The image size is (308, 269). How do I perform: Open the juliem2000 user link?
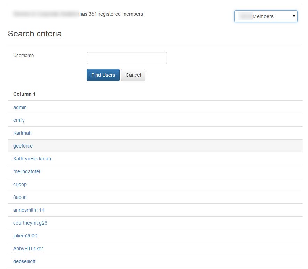25,236
